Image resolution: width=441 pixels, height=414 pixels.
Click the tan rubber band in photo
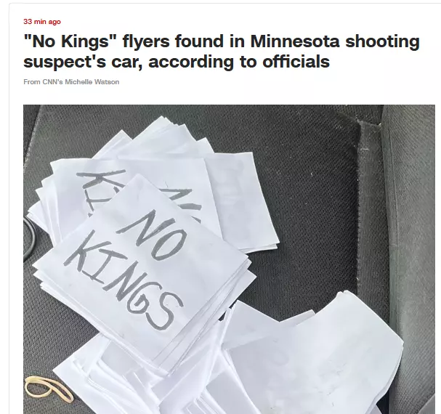point(49,388)
